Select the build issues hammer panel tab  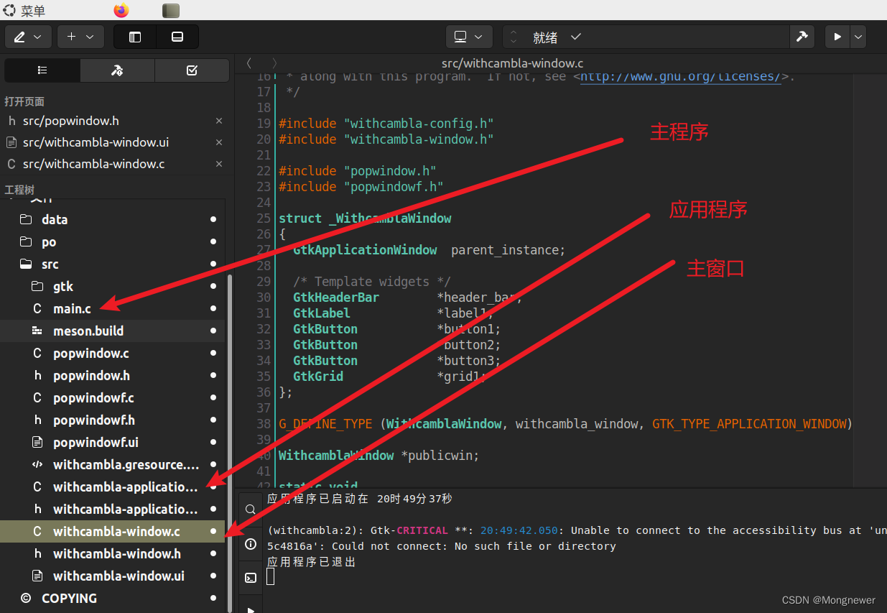click(116, 70)
